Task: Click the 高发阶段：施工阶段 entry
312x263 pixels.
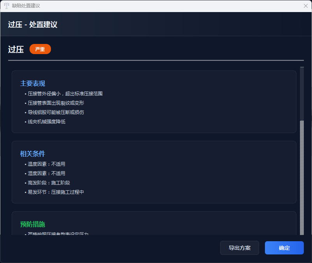Action: click(x=49, y=183)
